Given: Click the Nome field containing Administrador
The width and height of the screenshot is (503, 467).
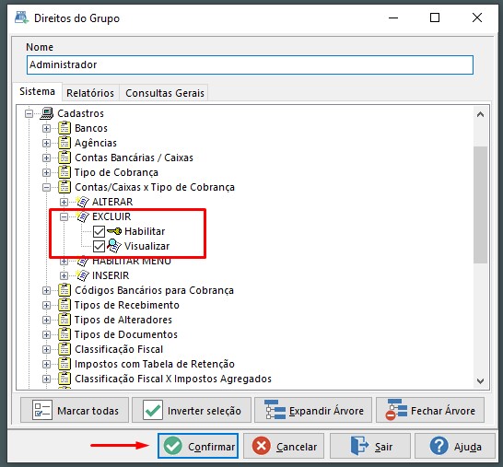Looking at the screenshot, I should [x=250, y=64].
